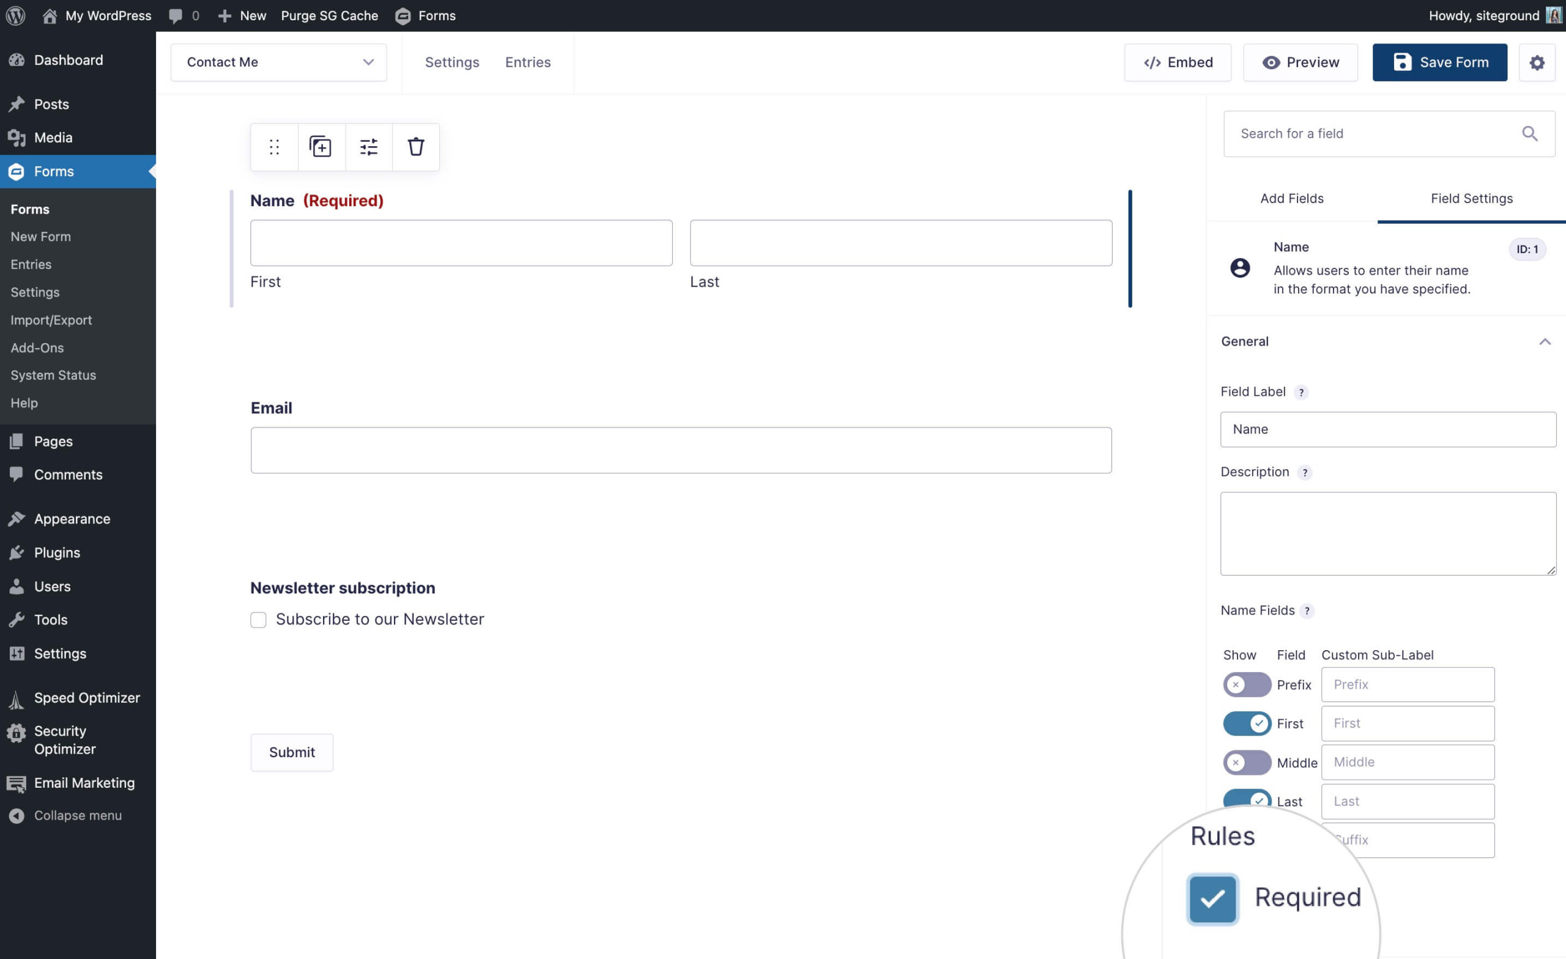Click the WordPress logo icon
Viewport: 1566px width, 959px height.
[15, 15]
